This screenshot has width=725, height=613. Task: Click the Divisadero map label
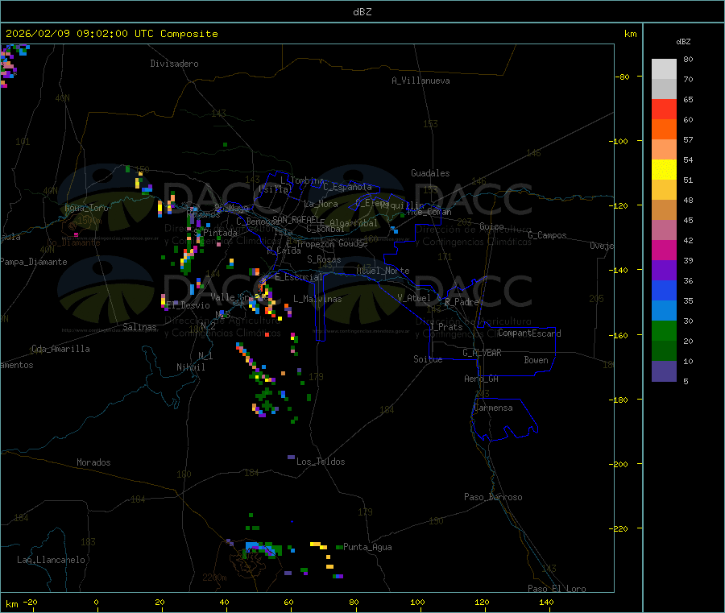[x=174, y=64]
